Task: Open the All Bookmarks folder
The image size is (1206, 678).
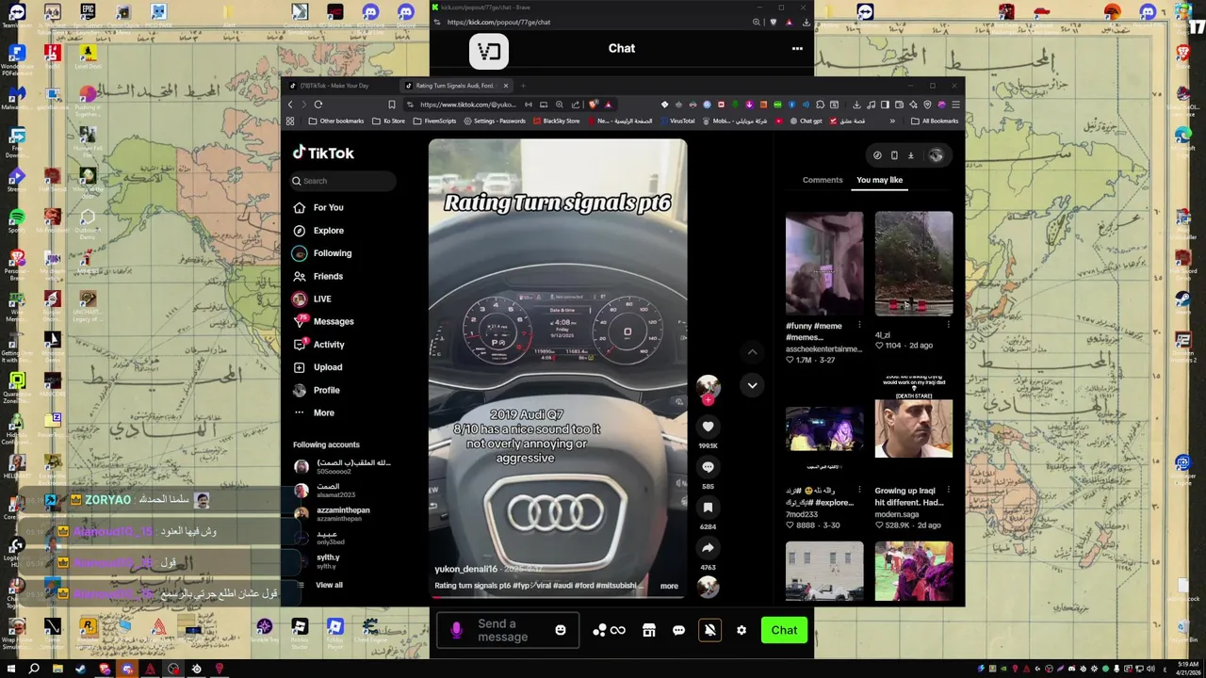Action: click(935, 121)
